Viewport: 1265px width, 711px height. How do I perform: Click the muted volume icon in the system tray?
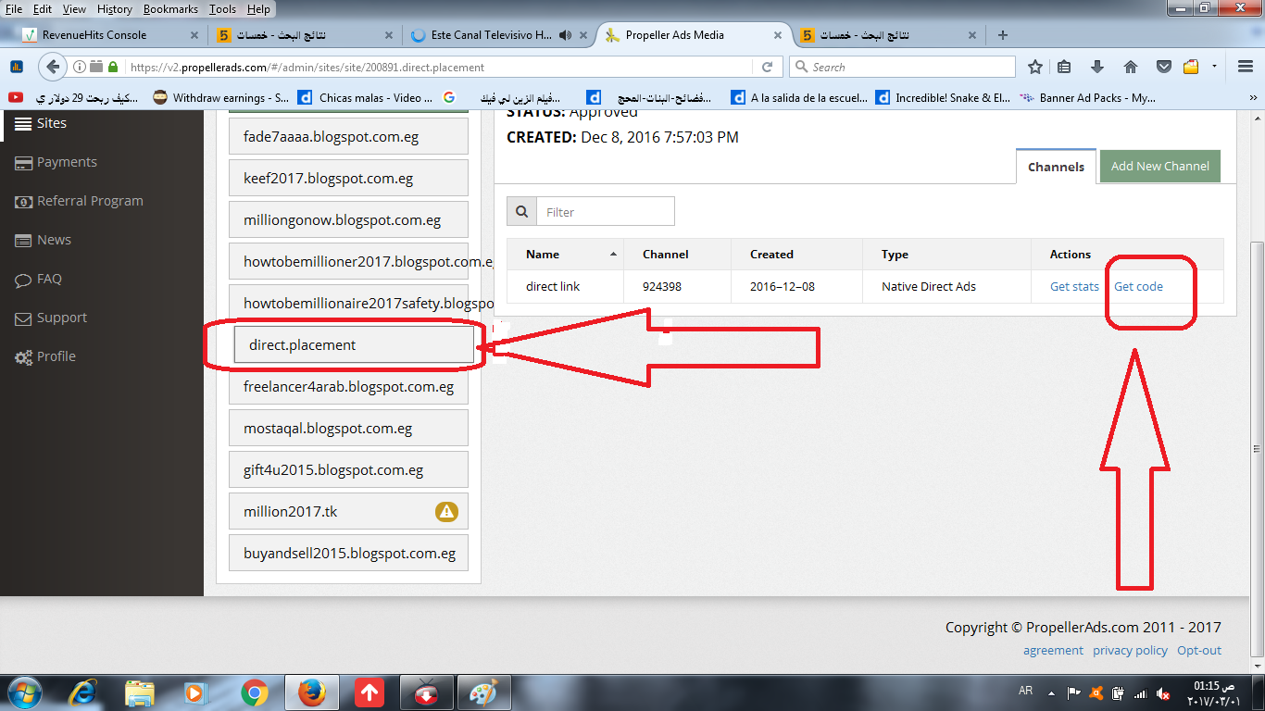pos(1163,692)
